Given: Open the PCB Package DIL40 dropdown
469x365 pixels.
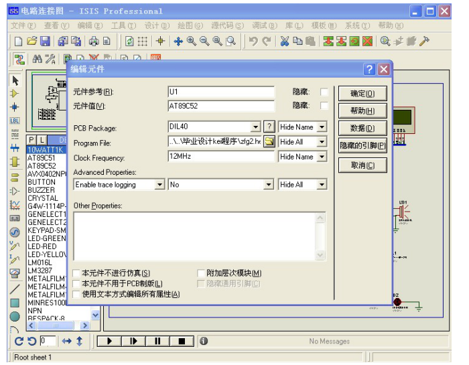Looking at the screenshot, I should point(255,127).
